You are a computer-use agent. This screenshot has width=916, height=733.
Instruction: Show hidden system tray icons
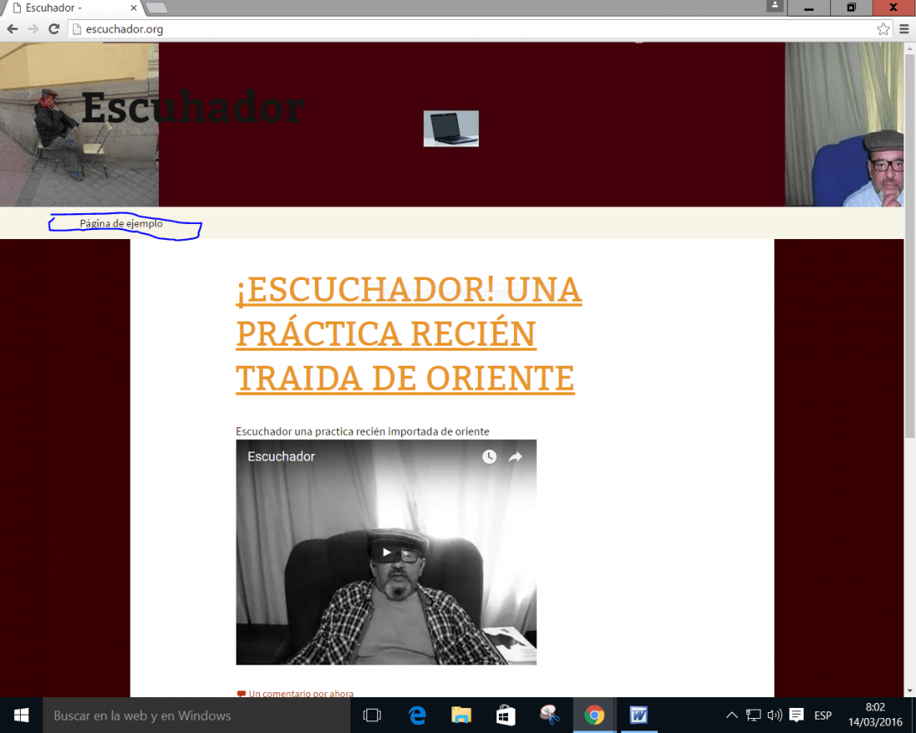pyautogui.click(x=731, y=716)
